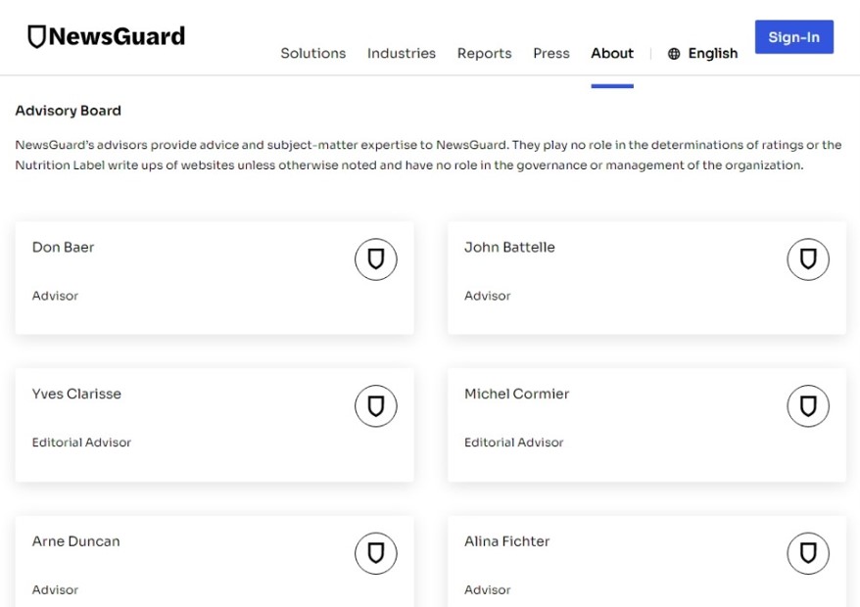Screen dimensions: 860x607
Task: Click Advisor title under Arne Duncan
Action: [56, 590]
